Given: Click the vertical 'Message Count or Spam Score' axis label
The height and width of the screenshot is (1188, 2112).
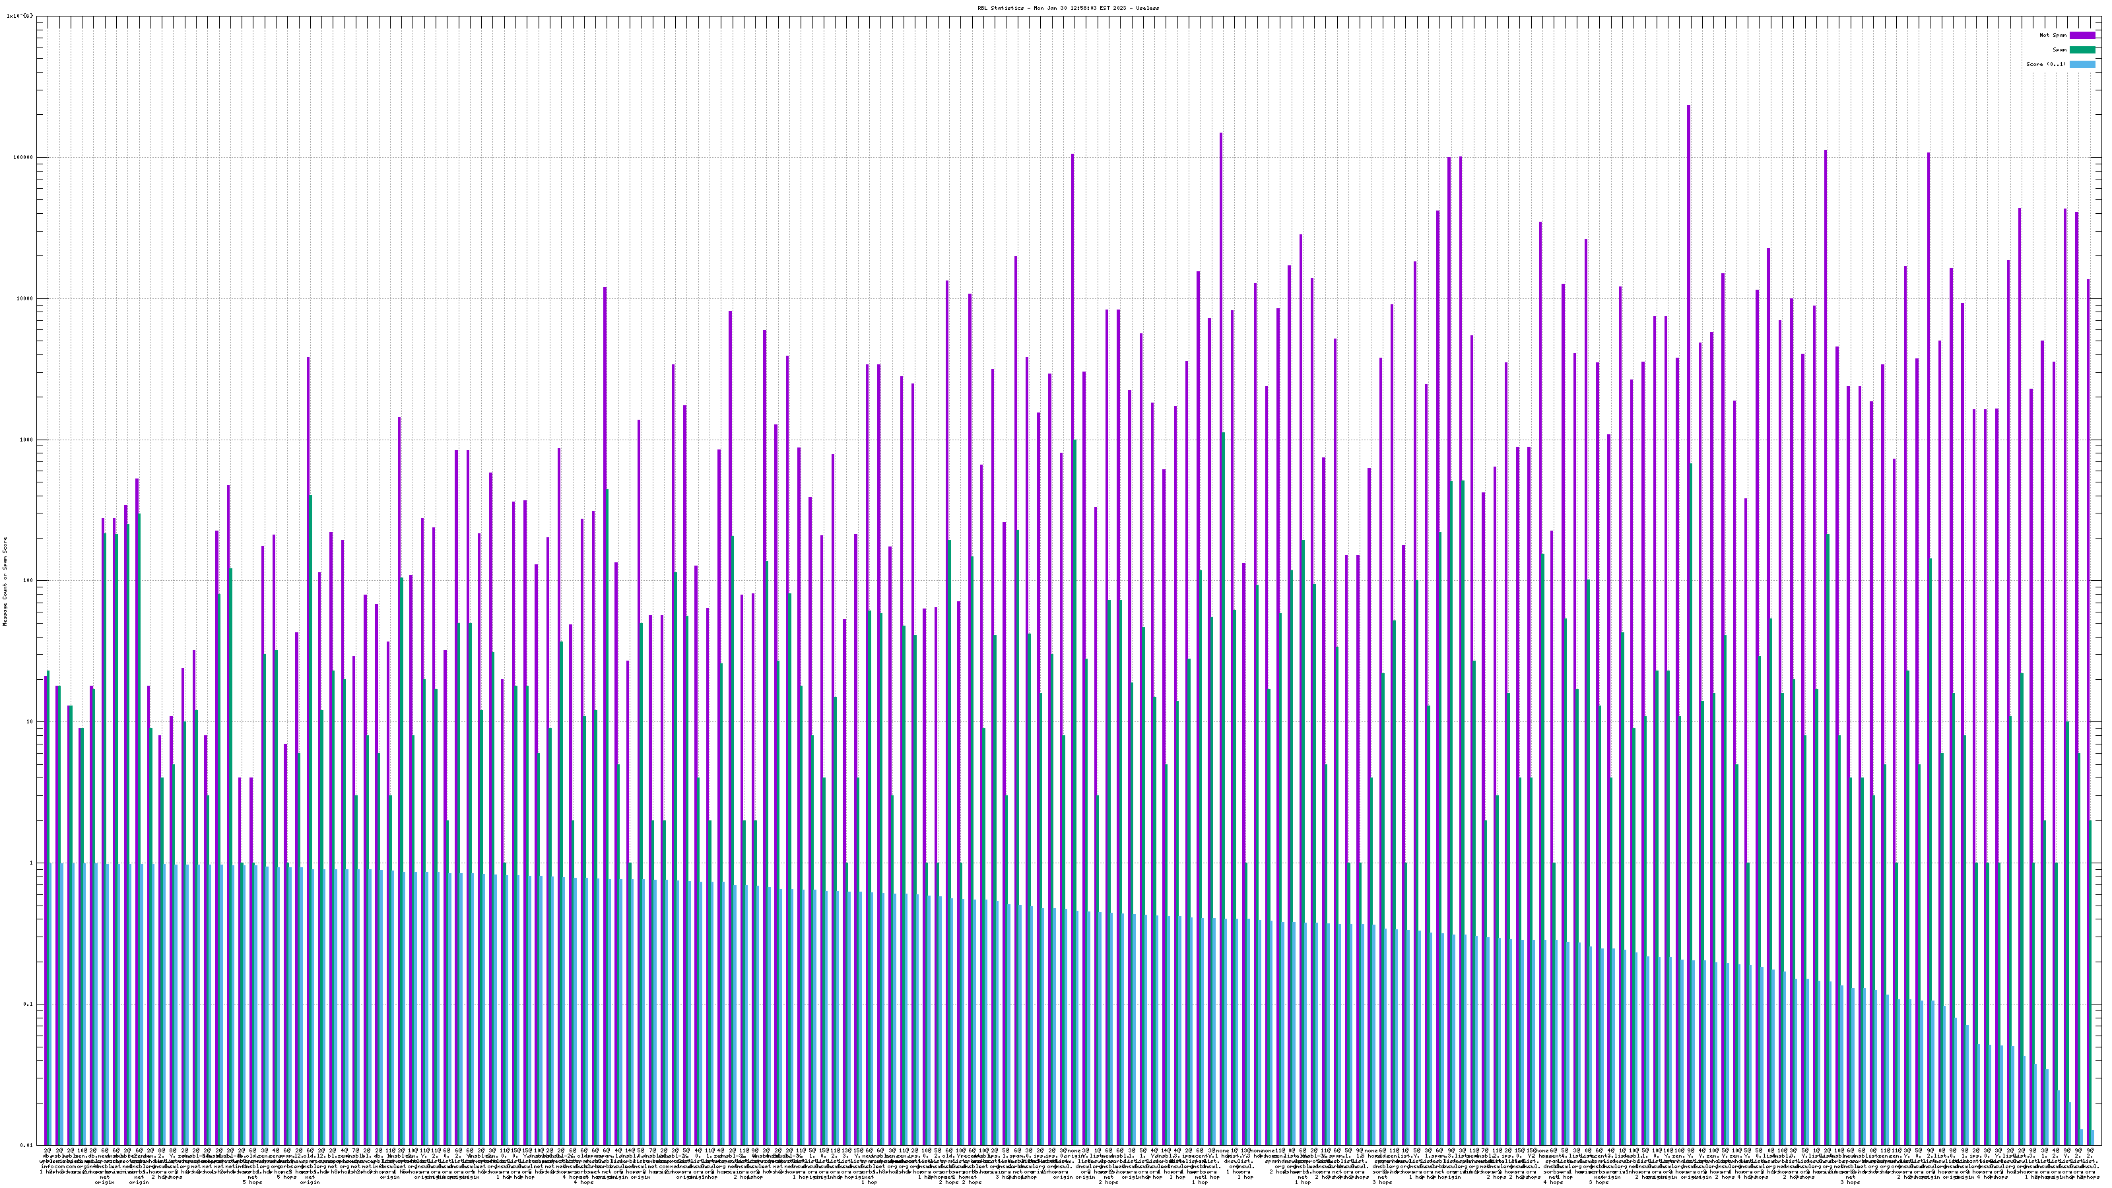Looking at the screenshot, I should pyautogui.click(x=5, y=581).
